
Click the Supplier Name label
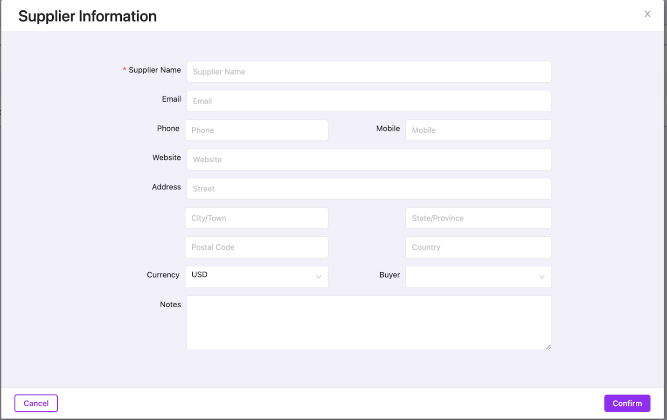[154, 70]
